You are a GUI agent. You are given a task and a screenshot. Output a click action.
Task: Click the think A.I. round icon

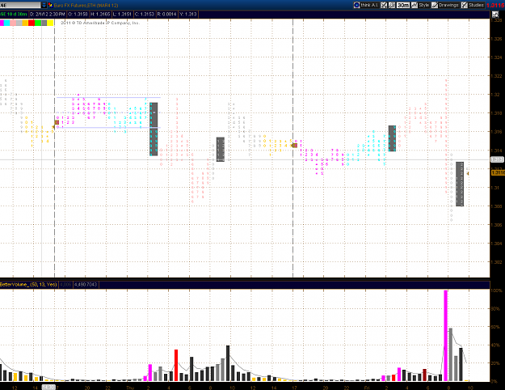(x=356, y=5)
